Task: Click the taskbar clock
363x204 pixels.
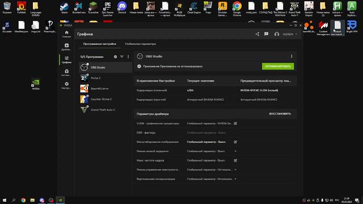Action: (x=347, y=200)
